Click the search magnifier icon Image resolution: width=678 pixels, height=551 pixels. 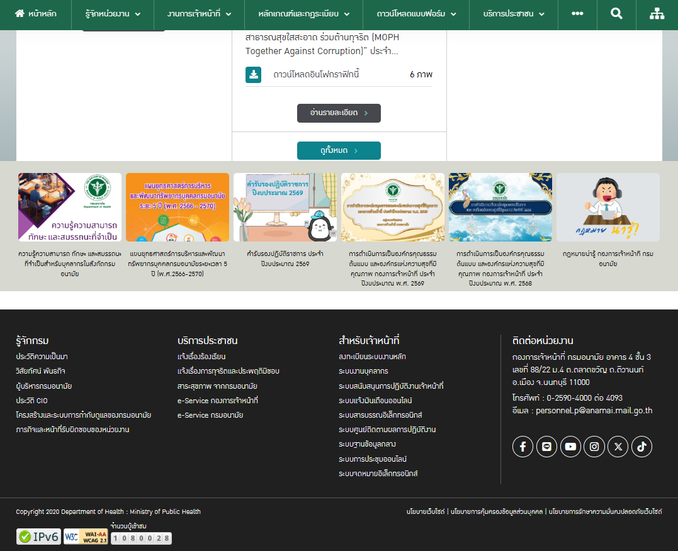616,14
